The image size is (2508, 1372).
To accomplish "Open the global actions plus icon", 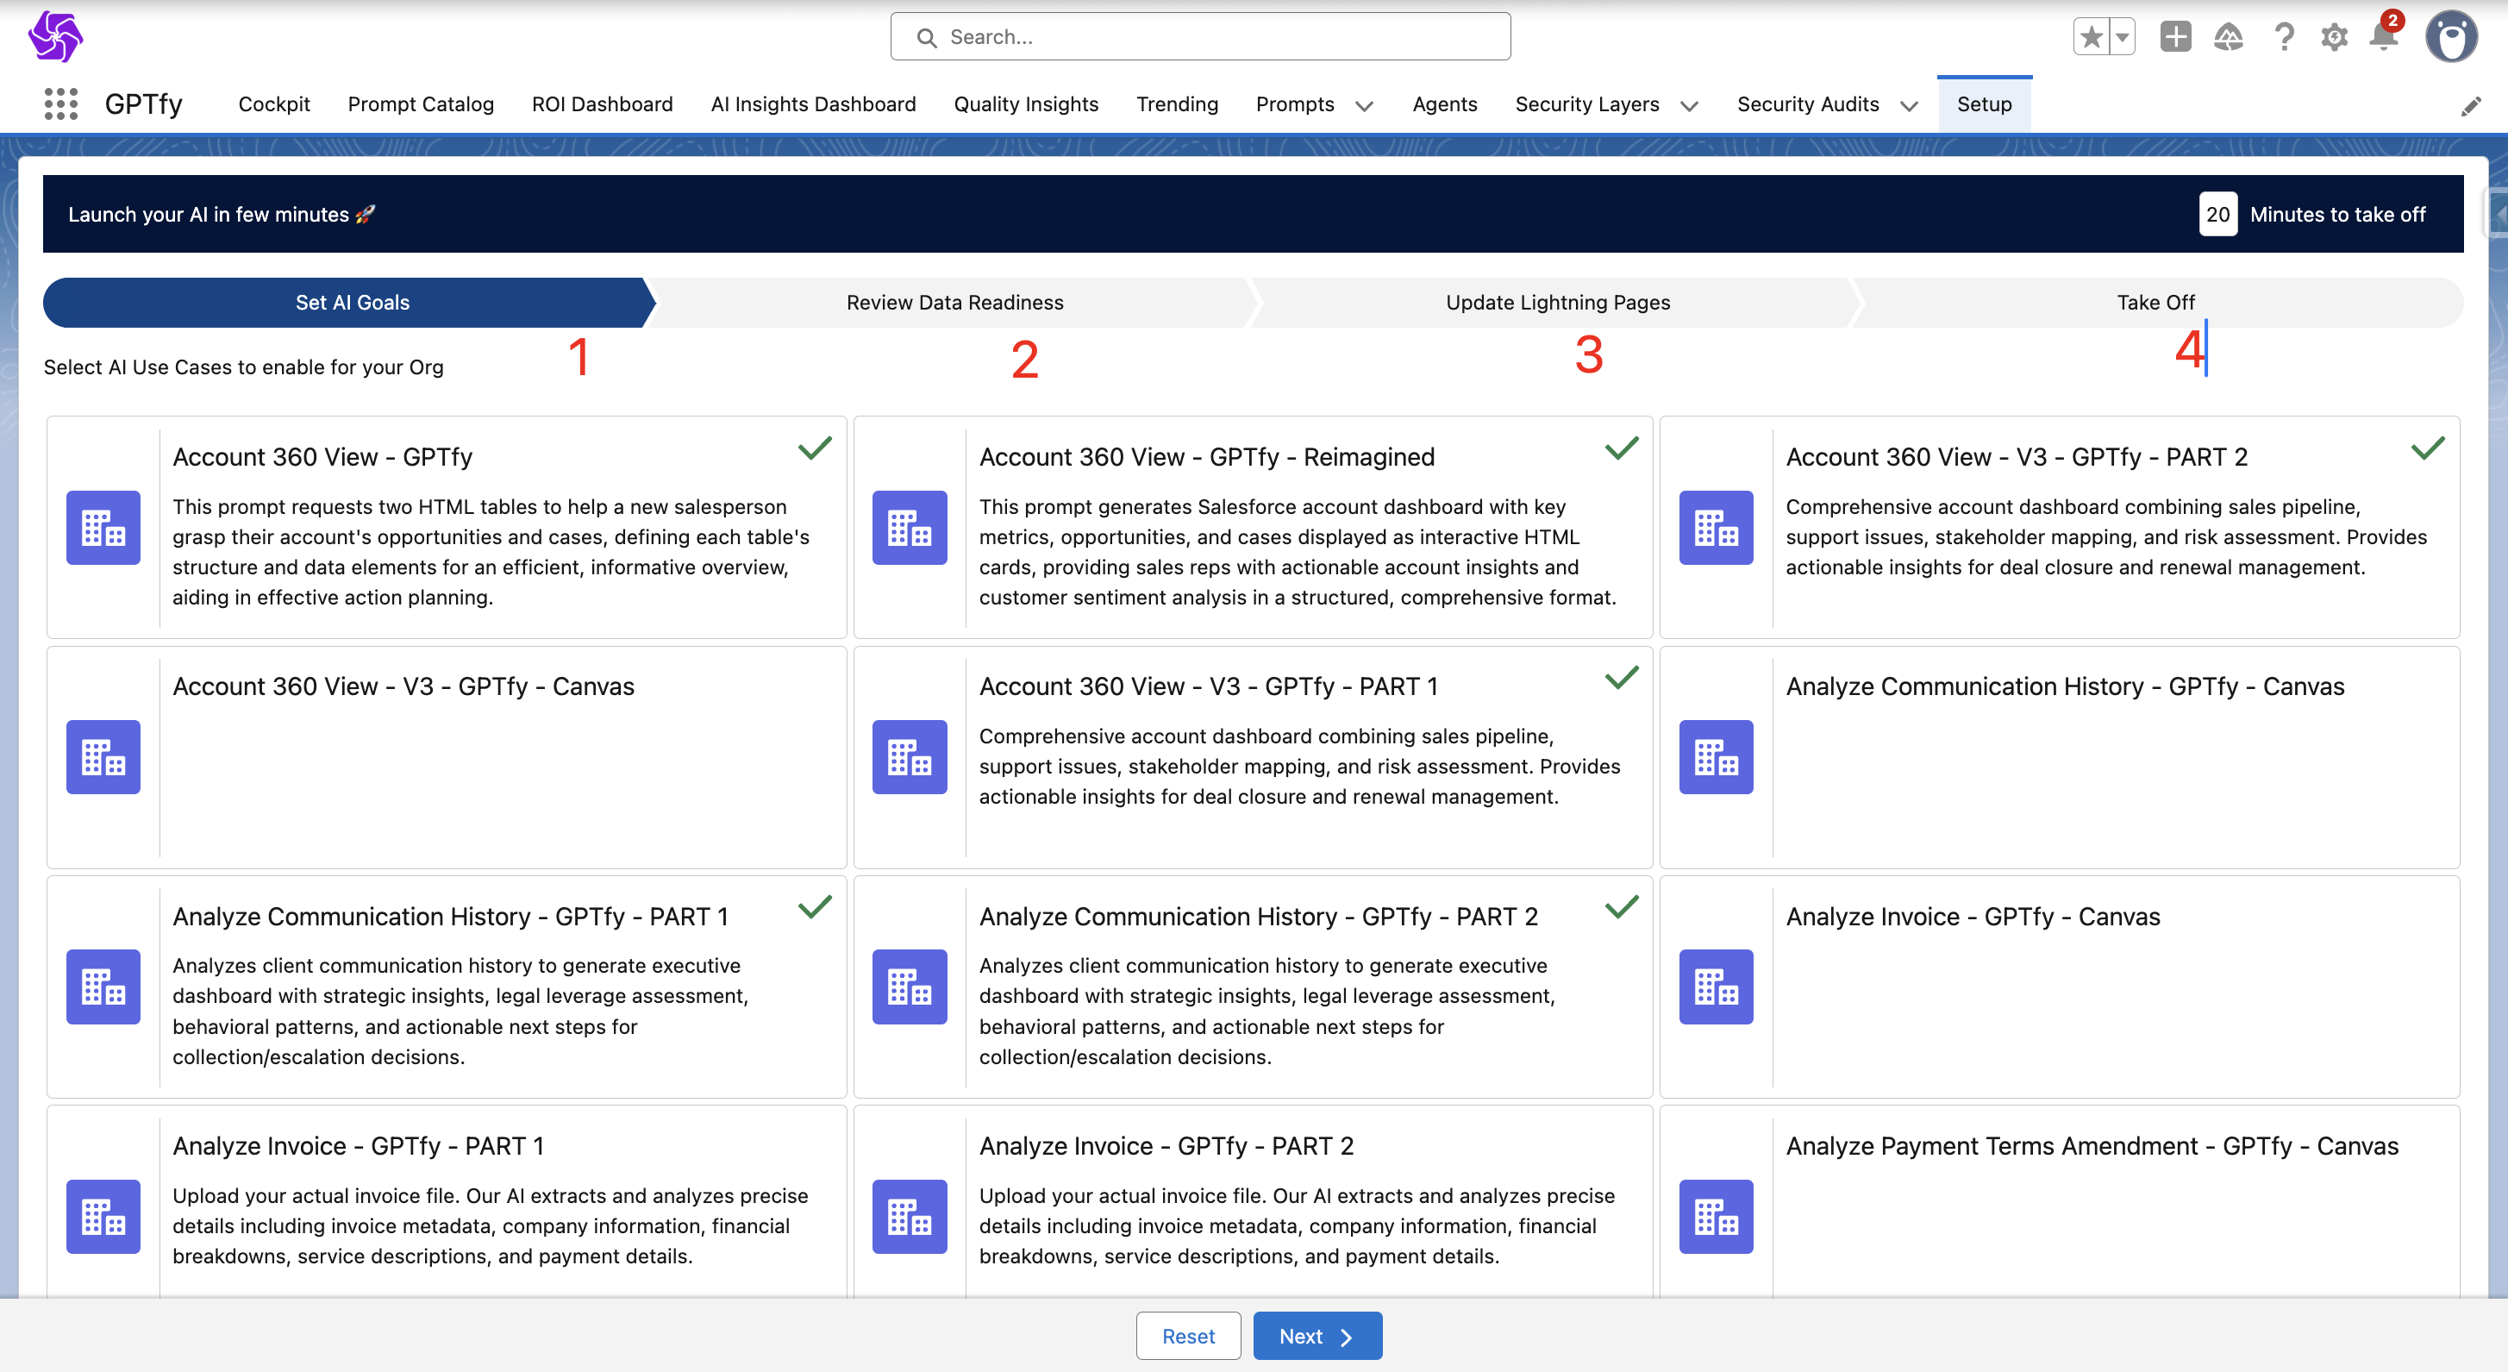I will coord(2175,37).
